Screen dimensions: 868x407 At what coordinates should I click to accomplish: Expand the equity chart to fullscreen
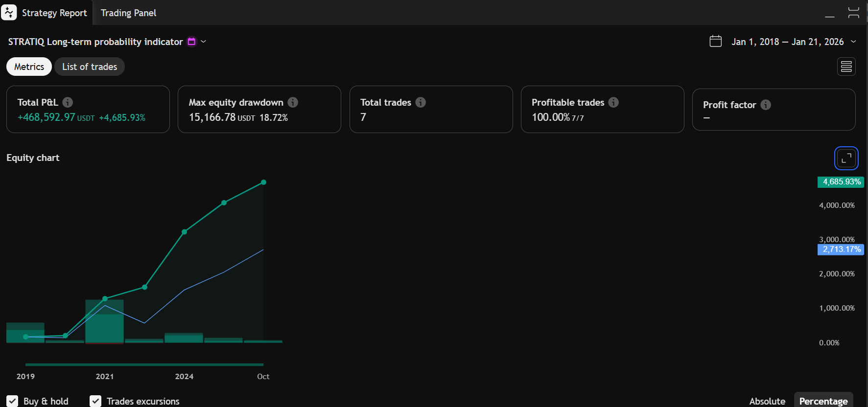coord(846,158)
